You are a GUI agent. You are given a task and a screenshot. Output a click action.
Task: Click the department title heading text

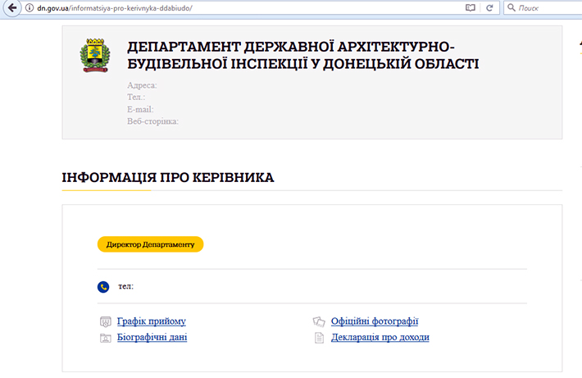pos(302,55)
